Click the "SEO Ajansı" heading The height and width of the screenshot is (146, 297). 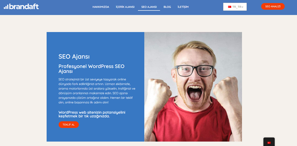[x=74, y=56]
